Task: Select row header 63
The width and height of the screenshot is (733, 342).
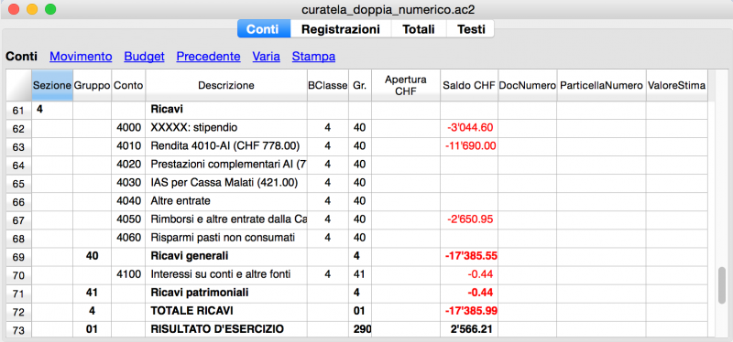Action: (x=18, y=146)
